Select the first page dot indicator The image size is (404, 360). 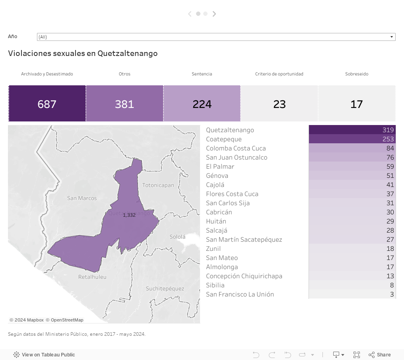coord(198,14)
